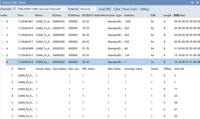200x119 pixels.
Task: Click the Clear button
Action: (117, 9)
